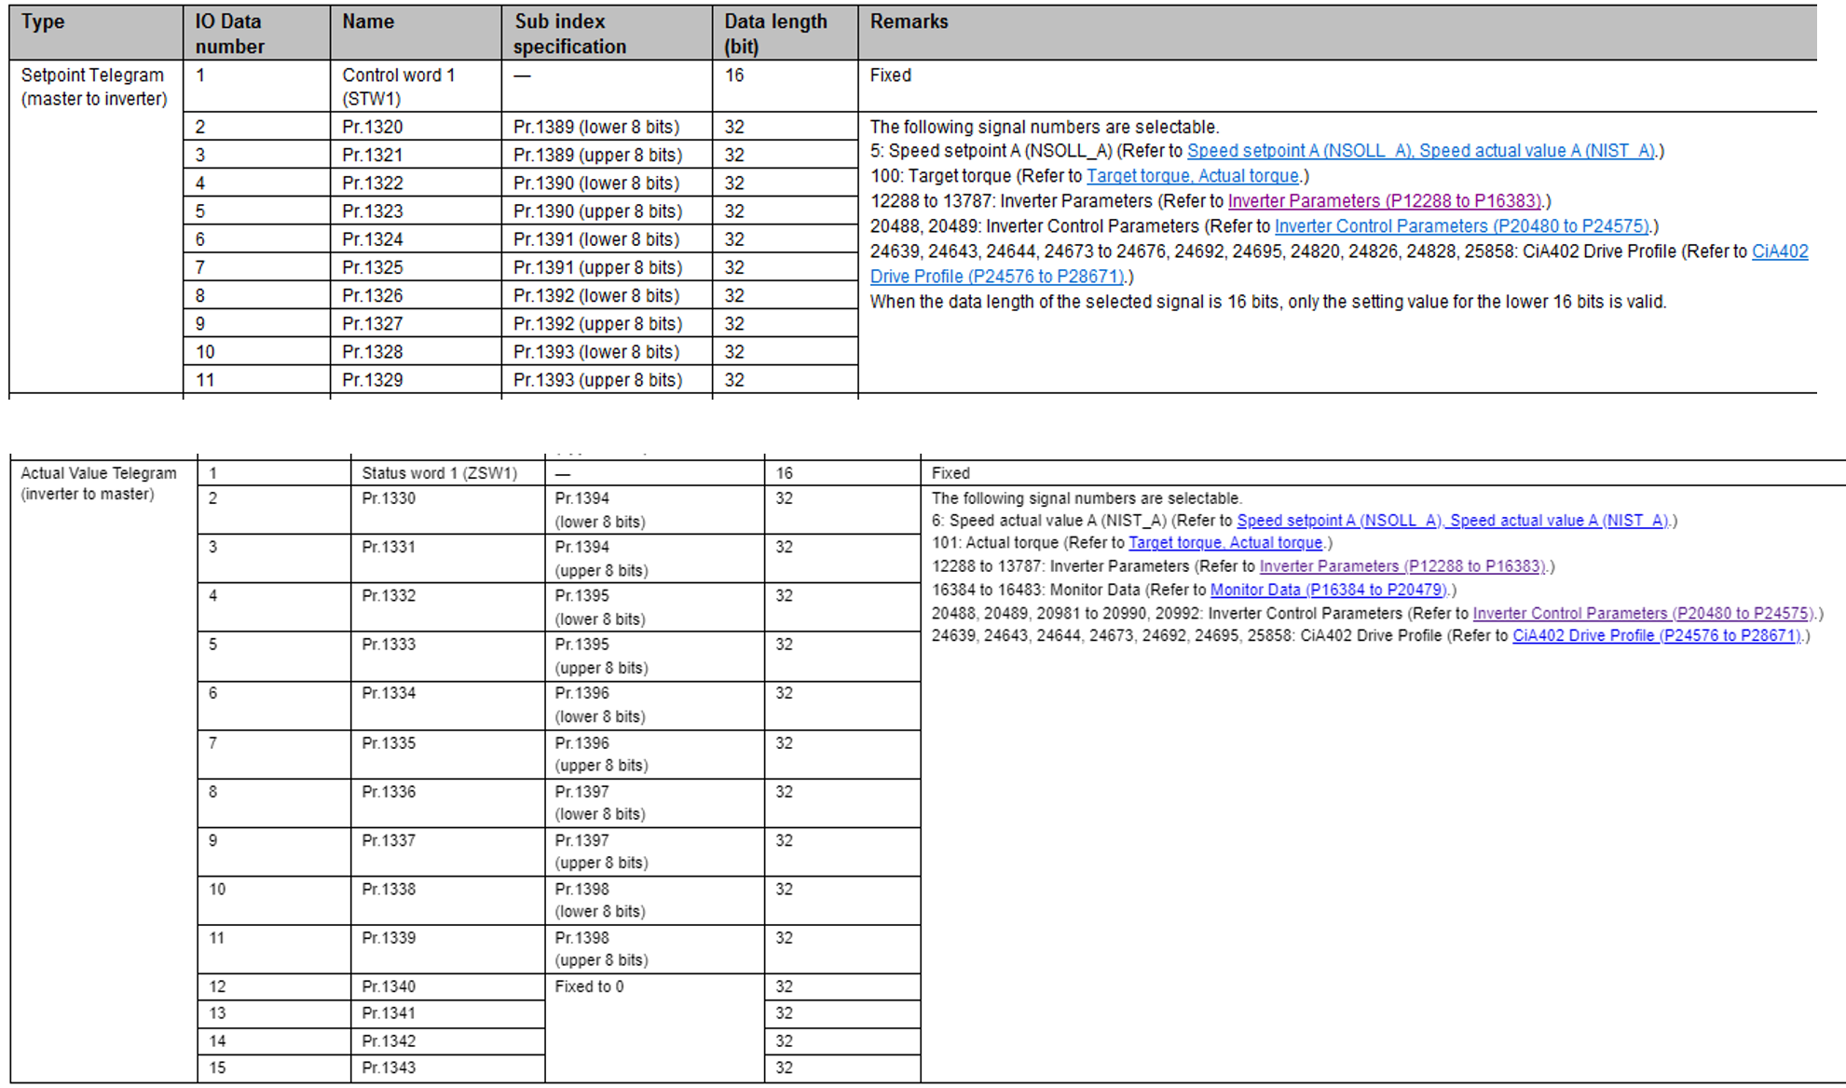Select the Pr.1331 name cell

click(447, 558)
